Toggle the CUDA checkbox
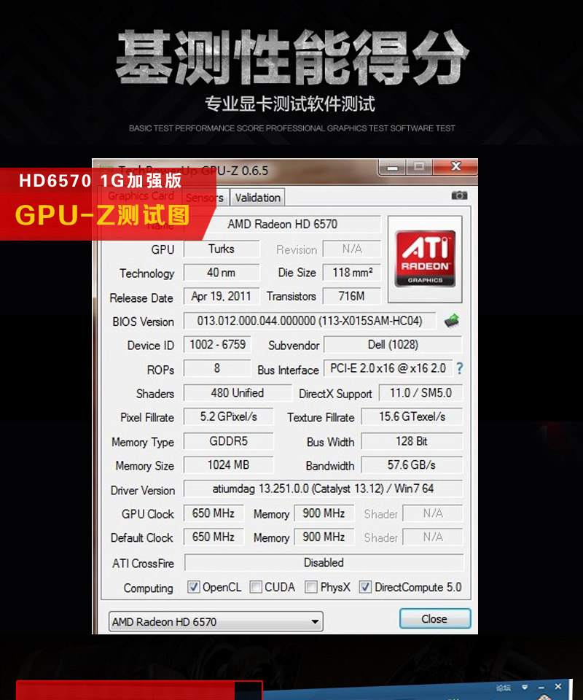This screenshot has width=583, height=700. tap(256, 586)
